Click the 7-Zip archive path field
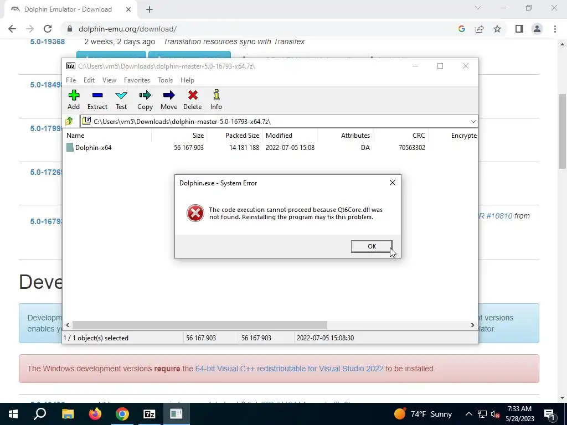Image resolution: width=567 pixels, height=425 pixels. (279, 121)
